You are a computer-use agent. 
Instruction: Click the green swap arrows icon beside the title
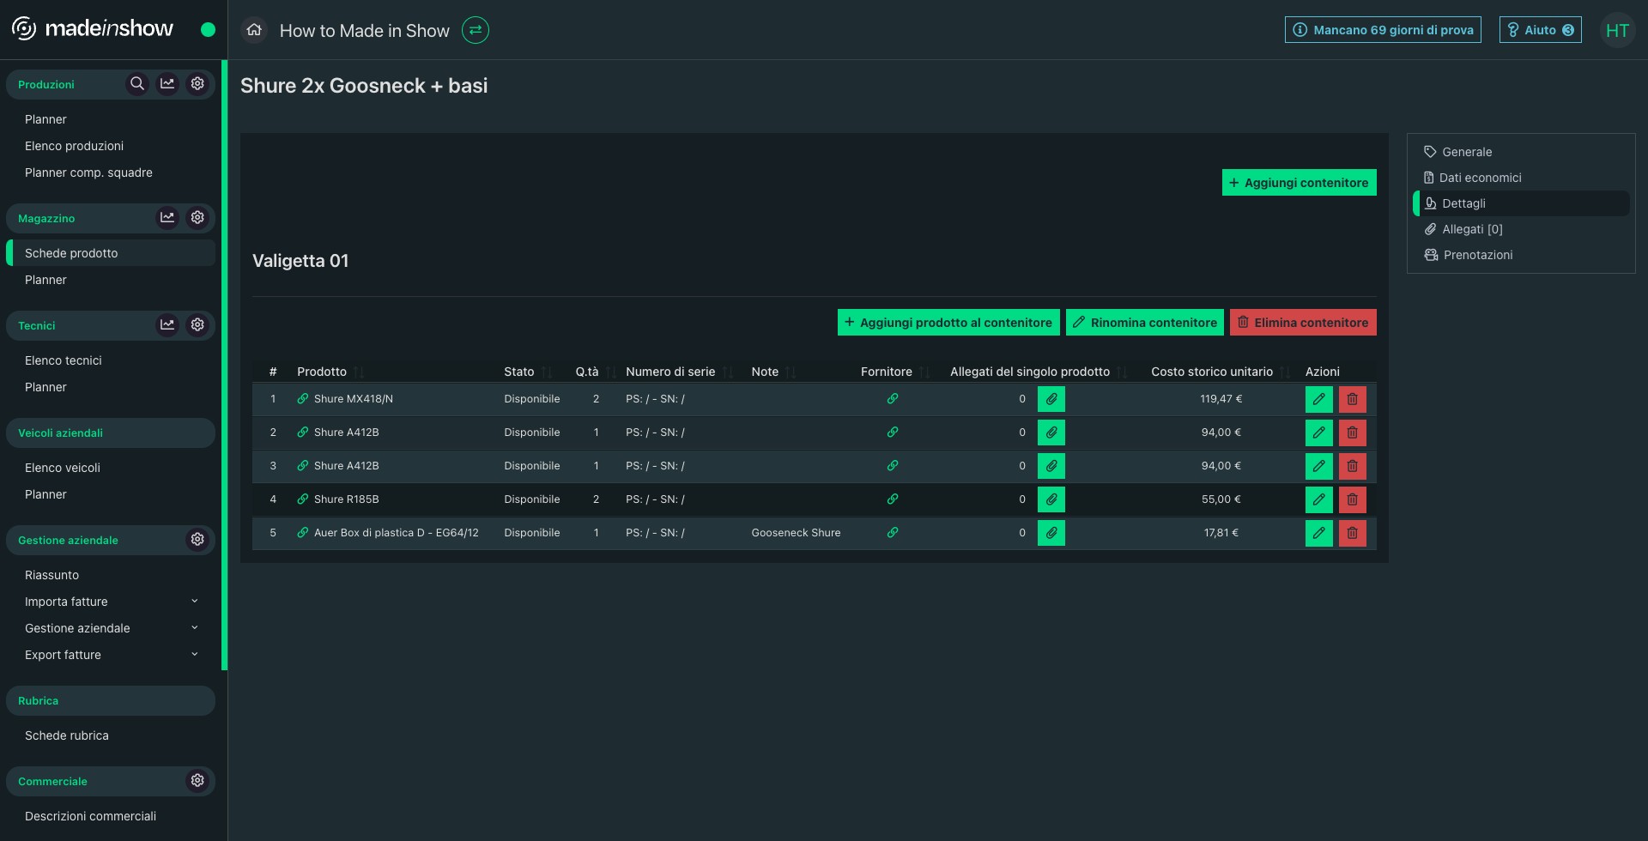click(476, 30)
